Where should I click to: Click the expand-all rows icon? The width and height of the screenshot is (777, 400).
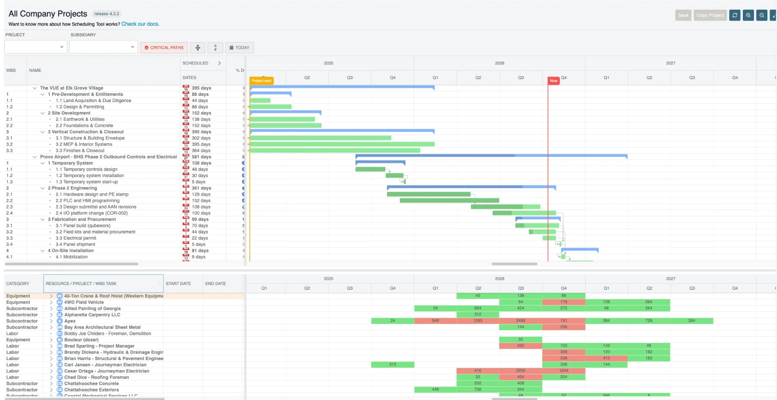click(x=215, y=47)
